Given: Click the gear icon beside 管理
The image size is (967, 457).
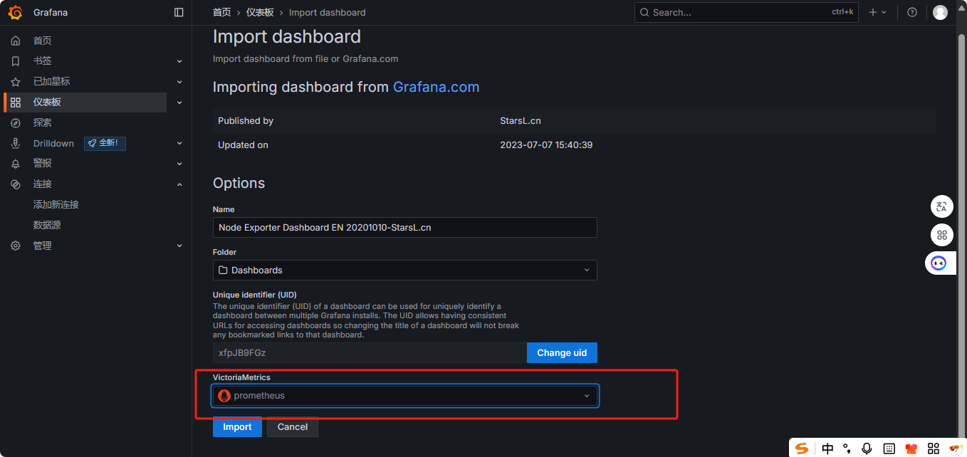Looking at the screenshot, I should tap(16, 246).
